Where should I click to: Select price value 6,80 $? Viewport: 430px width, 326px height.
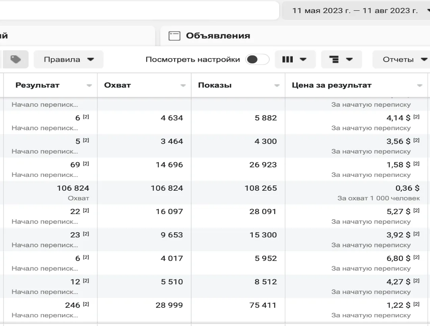pyautogui.click(x=398, y=258)
